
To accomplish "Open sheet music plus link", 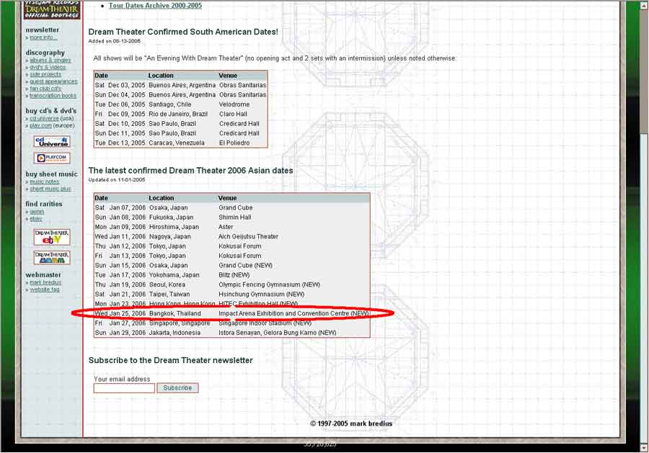I will [50, 189].
